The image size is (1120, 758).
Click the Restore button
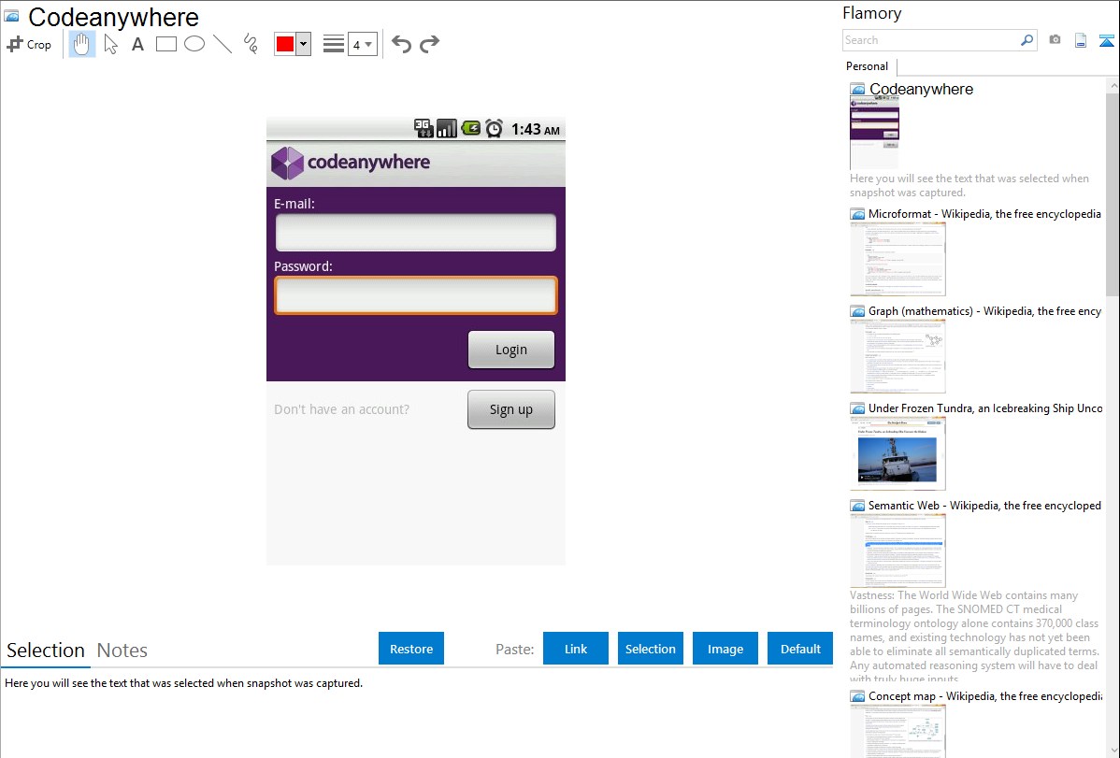click(411, 649)
